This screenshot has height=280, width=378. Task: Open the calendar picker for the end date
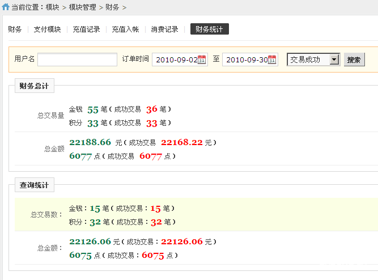pos(272,60)
